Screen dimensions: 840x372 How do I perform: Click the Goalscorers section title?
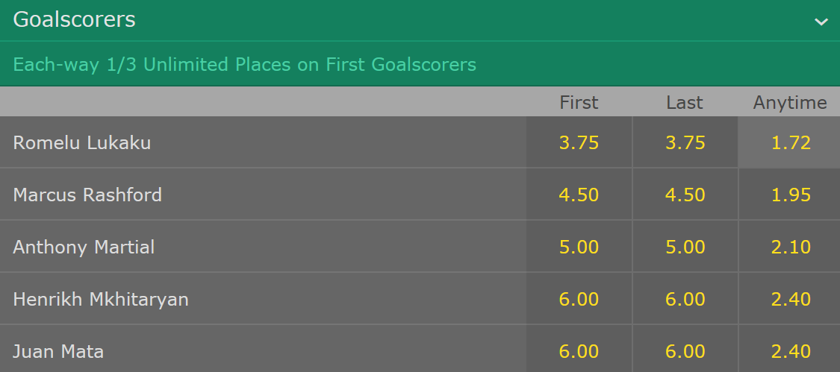74,20
